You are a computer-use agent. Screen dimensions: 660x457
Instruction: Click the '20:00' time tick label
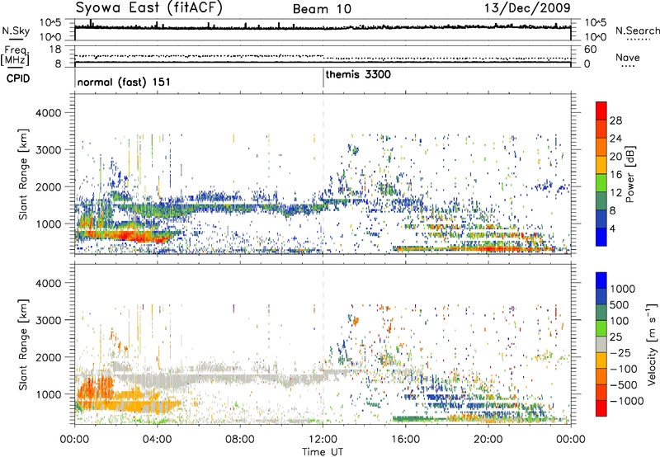(x=488, y=440)
